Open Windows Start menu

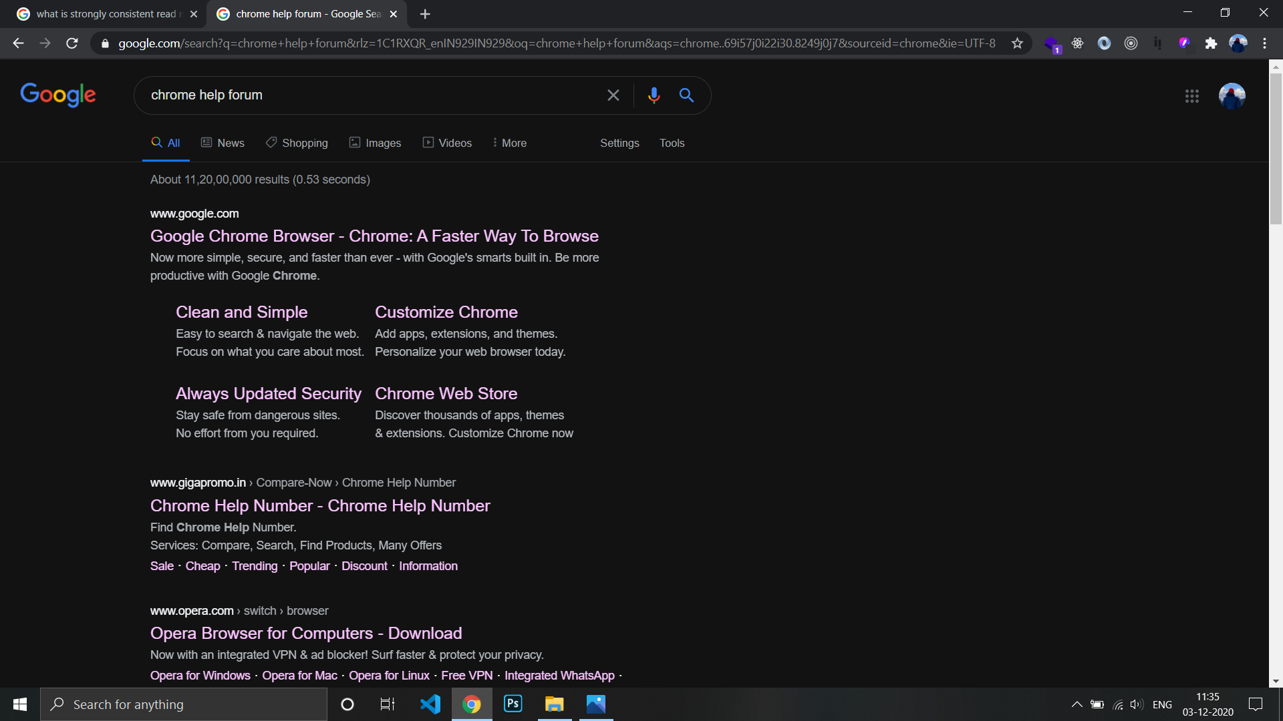point(20,704)
